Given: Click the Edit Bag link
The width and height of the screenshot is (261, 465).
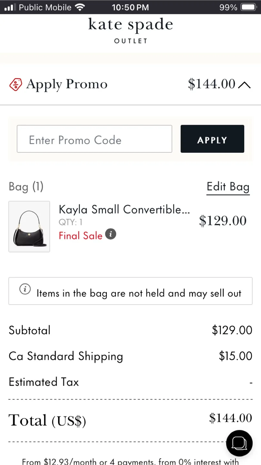Looking at the screenshot, I should pos(228,187).
